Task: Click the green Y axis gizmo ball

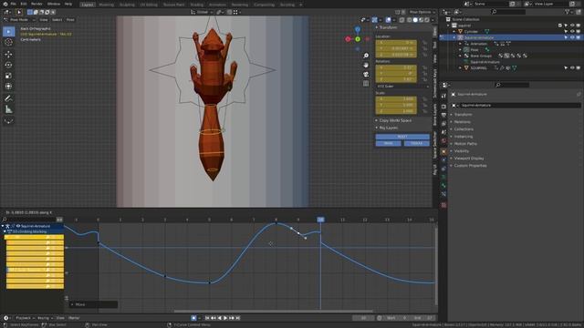Action: click(358, 39)
